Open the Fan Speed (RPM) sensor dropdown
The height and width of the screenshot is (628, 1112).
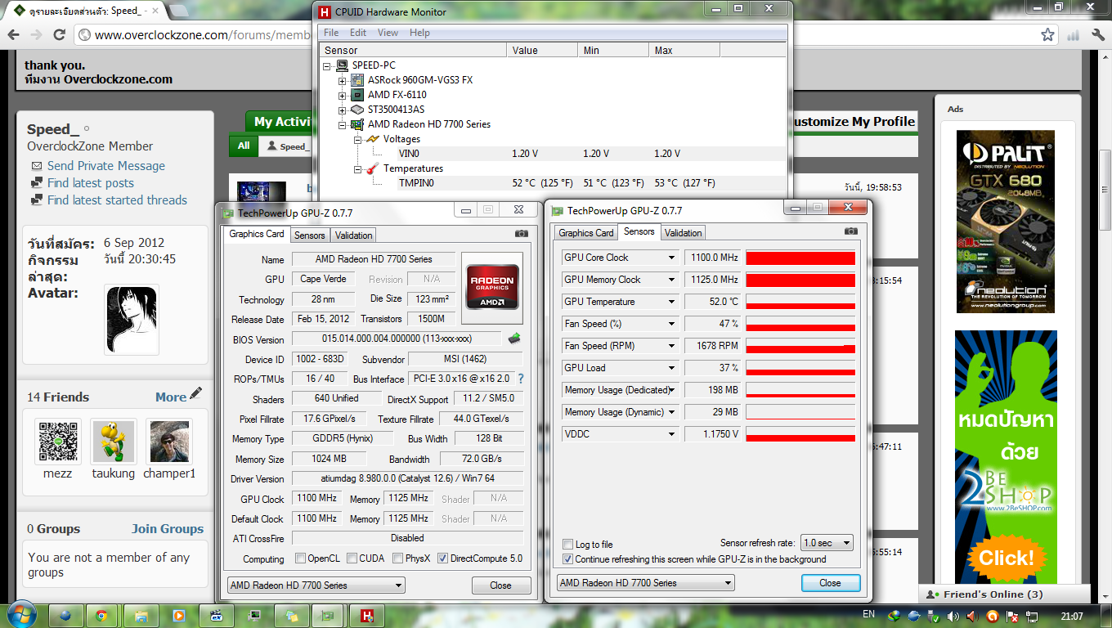coord(672,346)
